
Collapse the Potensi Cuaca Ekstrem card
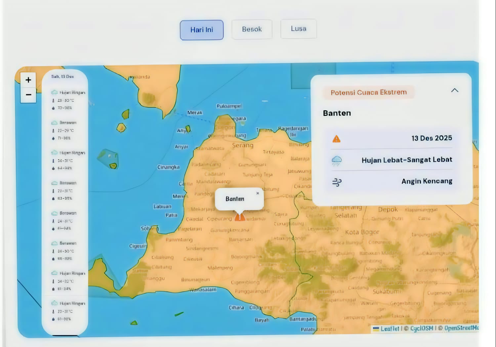[x=455, y=90]
